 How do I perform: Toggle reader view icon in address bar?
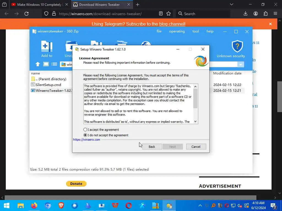click(x=161, y=14)
